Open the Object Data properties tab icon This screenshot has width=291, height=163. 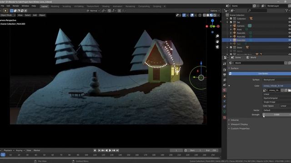pyautogui.click(x=225, y=111)
